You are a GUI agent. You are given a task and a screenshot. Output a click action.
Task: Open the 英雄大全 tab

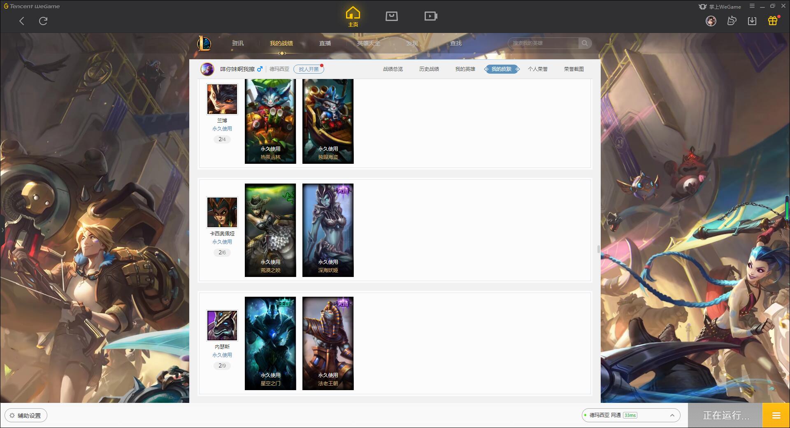[369, 43]
